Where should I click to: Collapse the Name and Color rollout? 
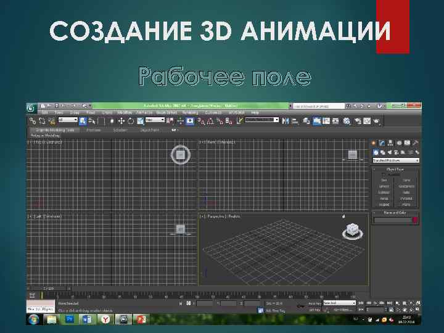pyautogui.click(x=395, y=212)
